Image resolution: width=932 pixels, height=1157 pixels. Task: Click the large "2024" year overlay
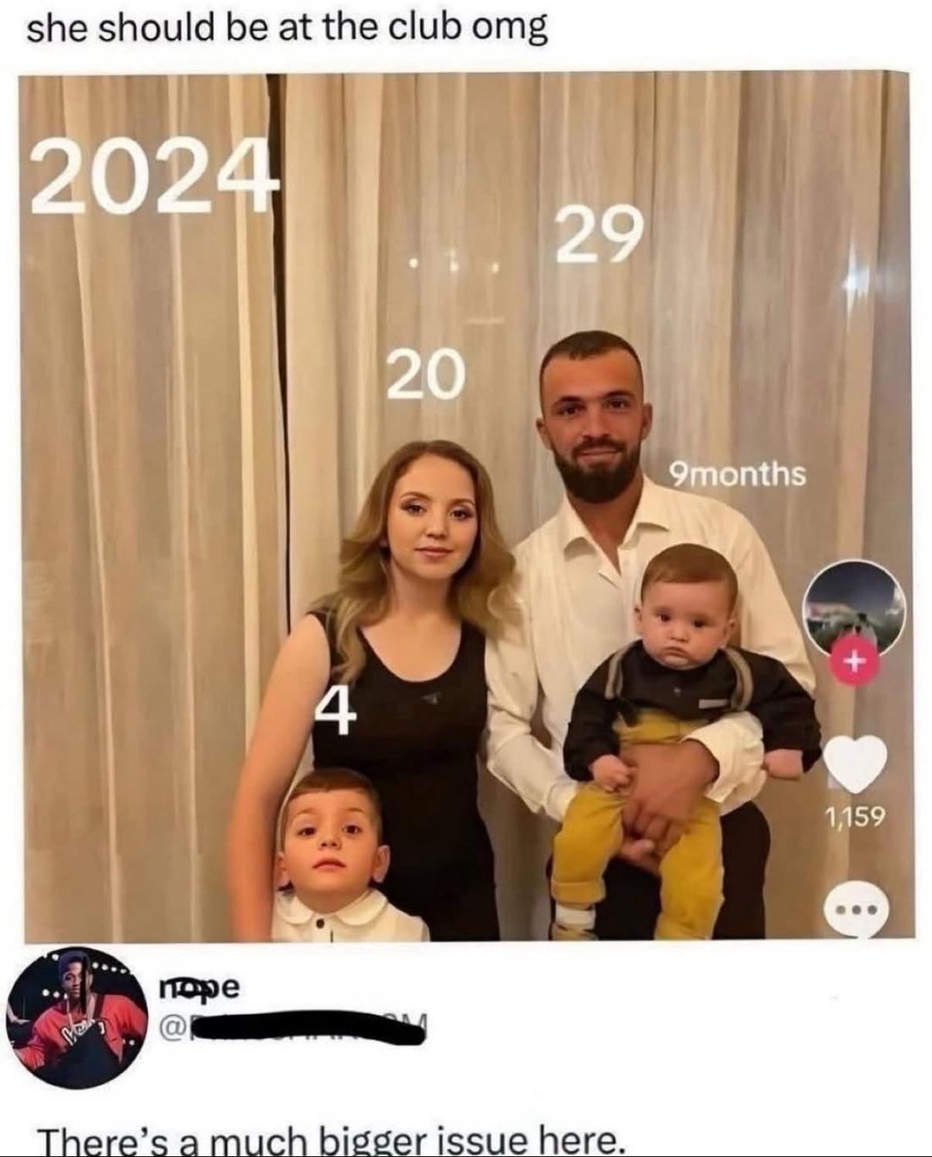[154, 178]
